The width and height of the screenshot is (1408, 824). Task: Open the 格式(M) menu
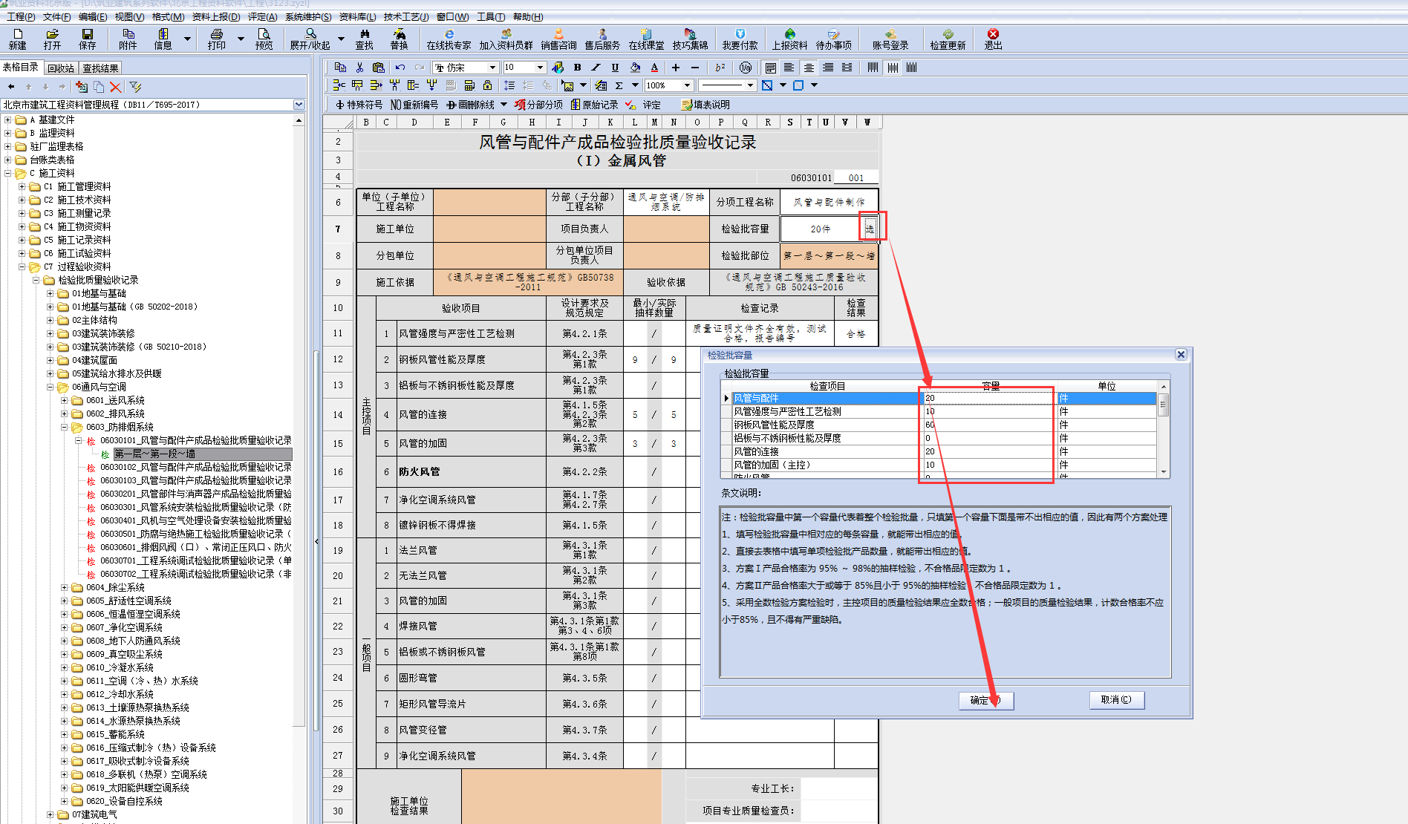[168, 17]
